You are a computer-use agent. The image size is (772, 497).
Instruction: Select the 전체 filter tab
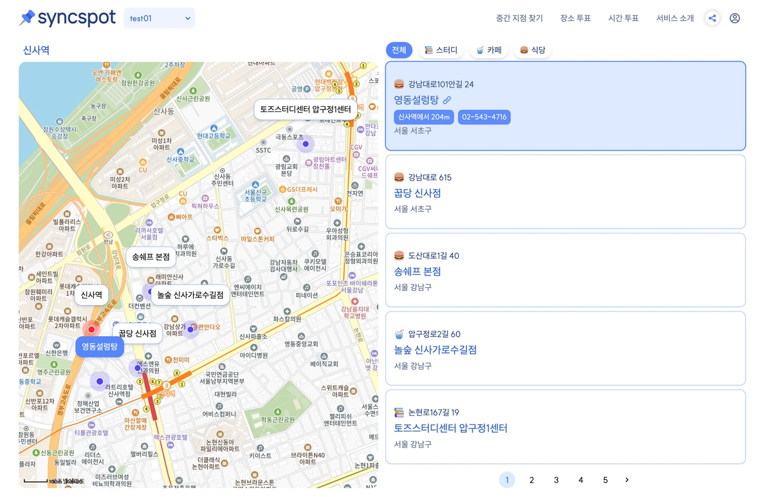[399, 50]
